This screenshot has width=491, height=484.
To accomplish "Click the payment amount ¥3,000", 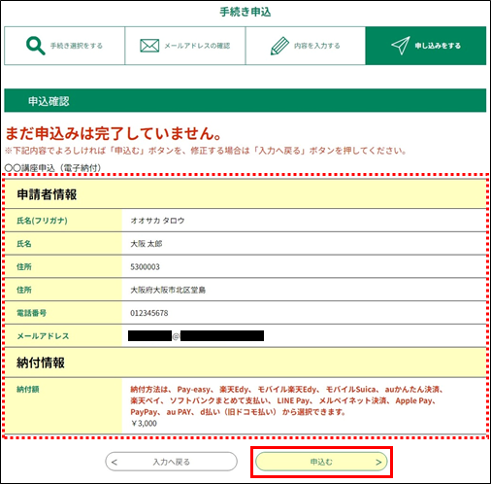I will point(144,424).
